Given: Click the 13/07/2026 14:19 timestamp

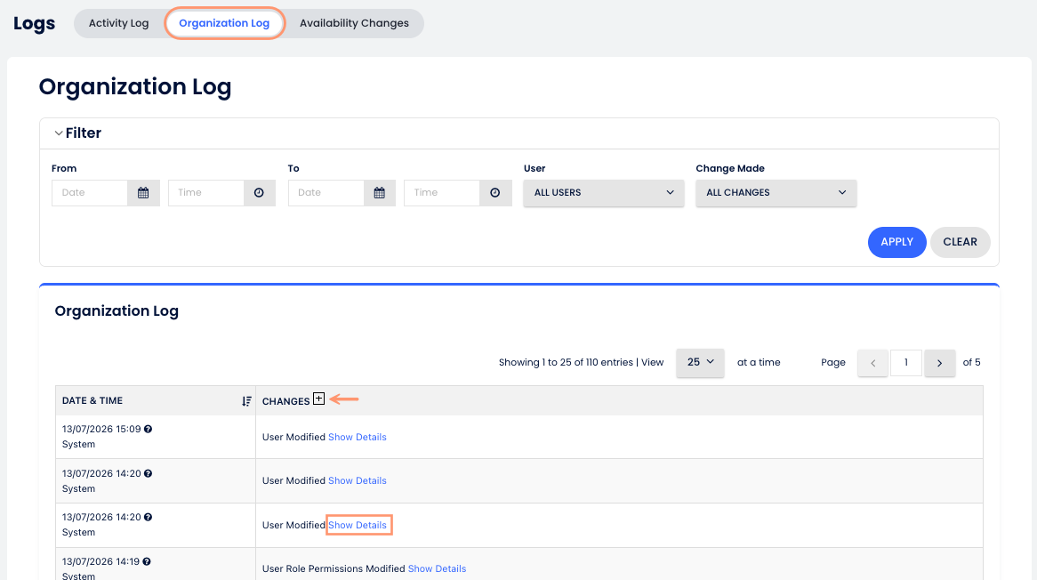Looking at the screenshot, I should click(x=100, y=561).
